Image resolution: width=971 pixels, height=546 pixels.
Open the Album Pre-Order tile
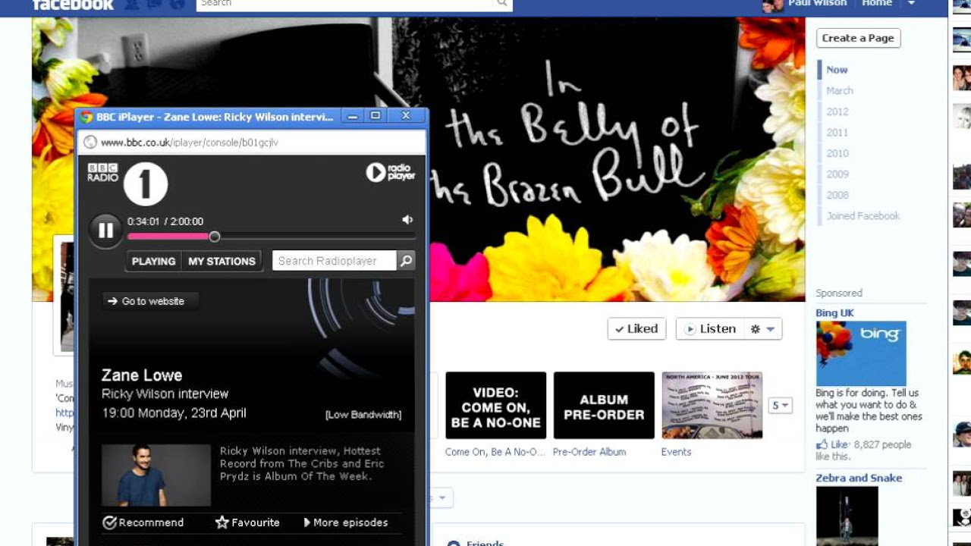pyautogui.click(x=604, y=405)
